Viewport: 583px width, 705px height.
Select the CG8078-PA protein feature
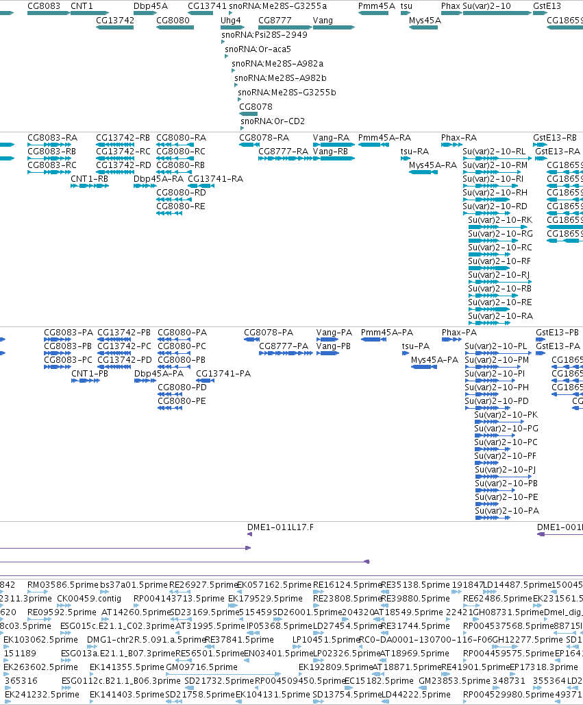[x=251, y=339]
